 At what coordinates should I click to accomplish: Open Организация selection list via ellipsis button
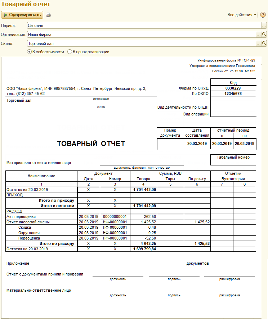(x=258, y=35)
